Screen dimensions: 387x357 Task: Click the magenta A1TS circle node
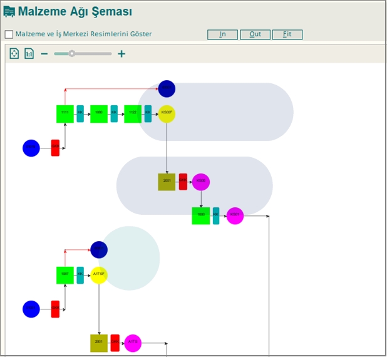click(x=133, y=343)
